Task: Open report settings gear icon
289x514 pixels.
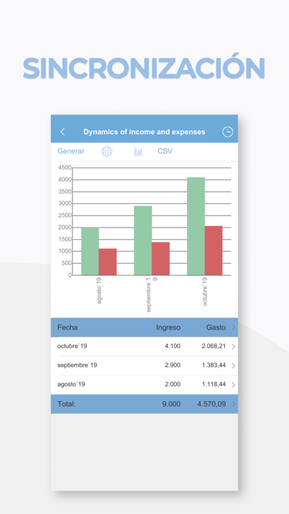Action: (107, 151)
